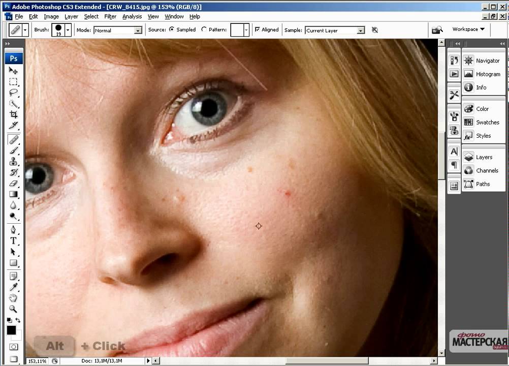509x366 pixels.
Task: Open the Workspace dropdown menu
Action: (x=468, y=29)
